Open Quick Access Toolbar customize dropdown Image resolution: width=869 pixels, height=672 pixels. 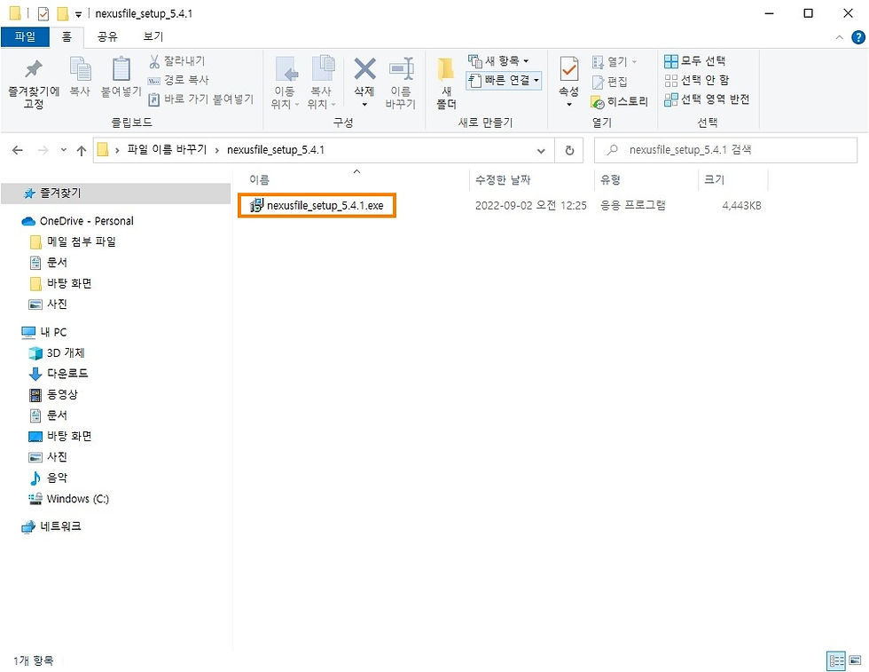(78, 14)
